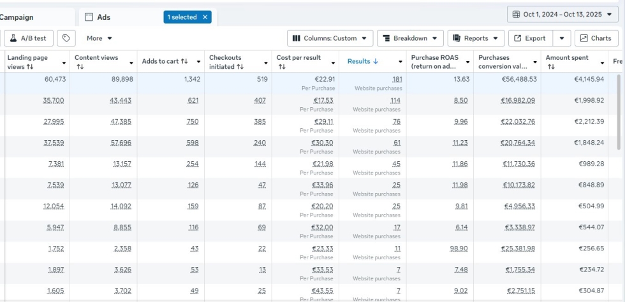Click the 114 website purchases result link
The width and height of the screenshot is (625, 302).
click(396, 101)
